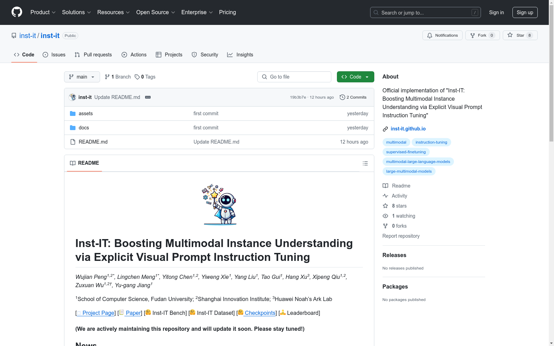Screen dimensions: 554x346
Task: Open the Product dropdown menu
Action: [43, 12]
